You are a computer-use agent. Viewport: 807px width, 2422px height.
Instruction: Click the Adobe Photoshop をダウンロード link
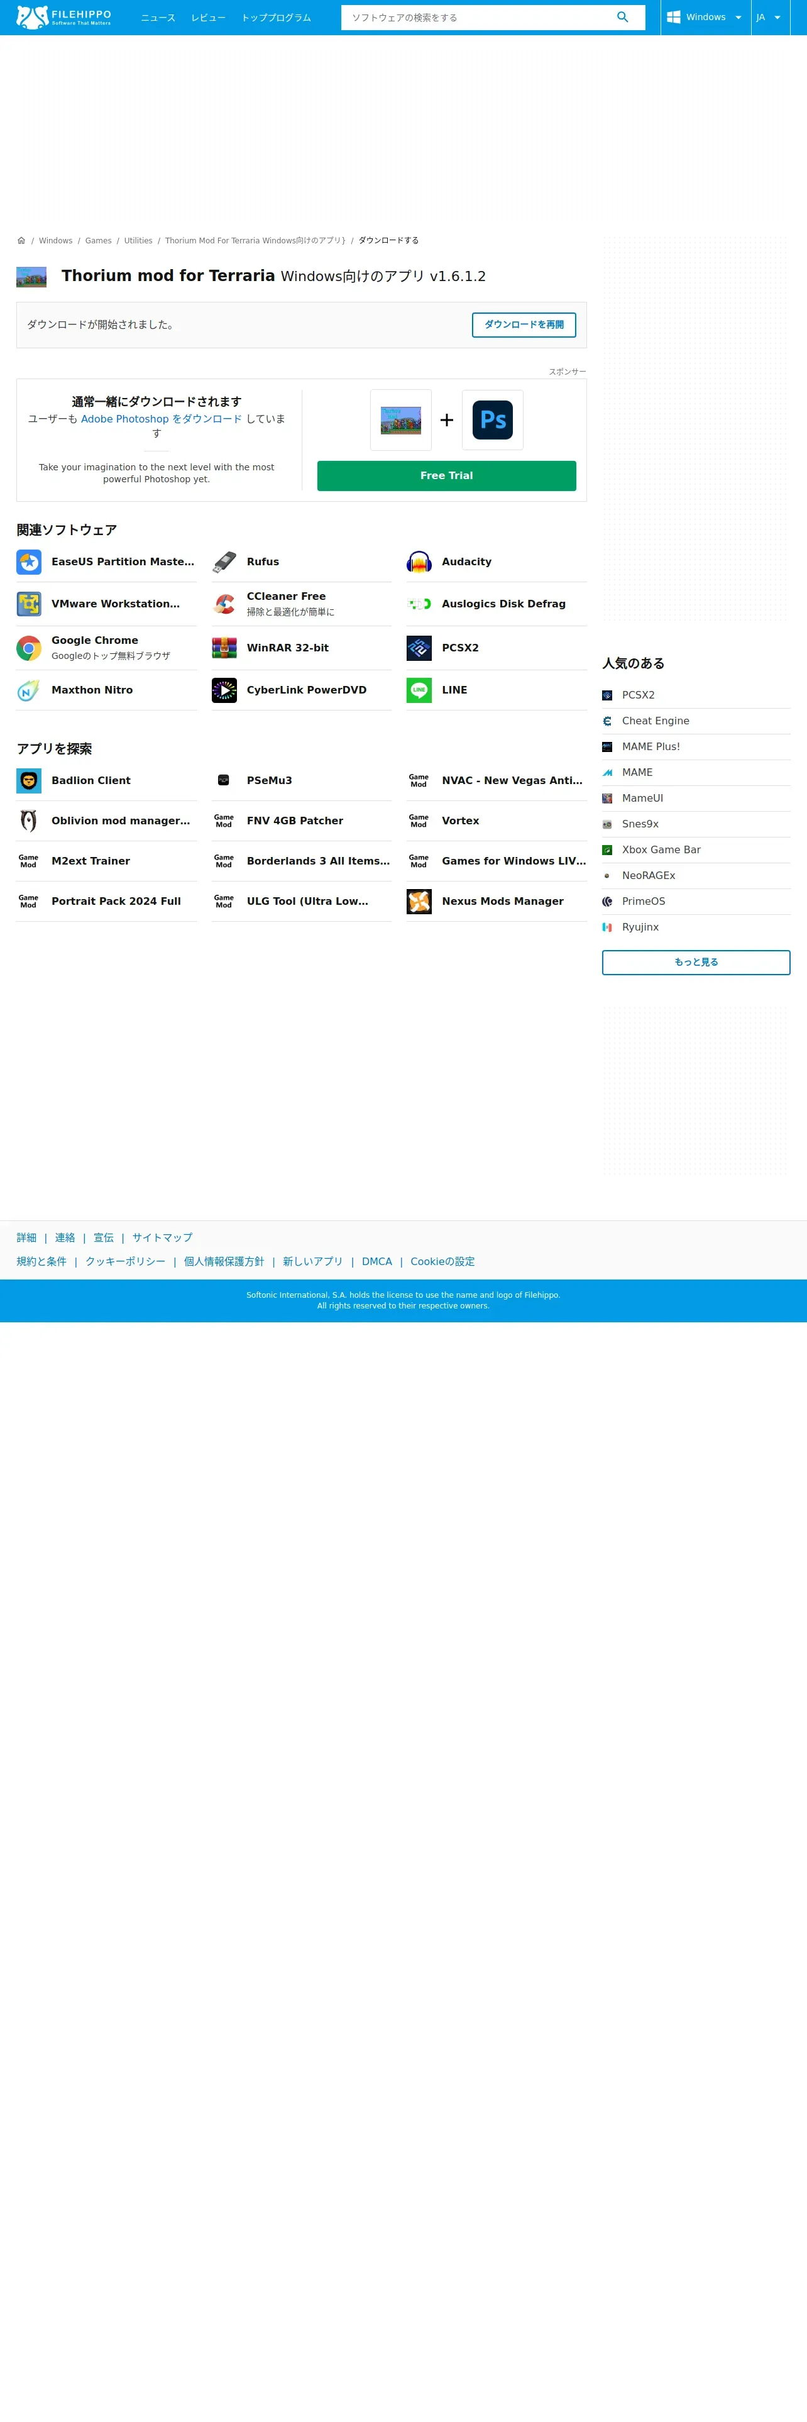pyautogui.click(x=162, y=419)
